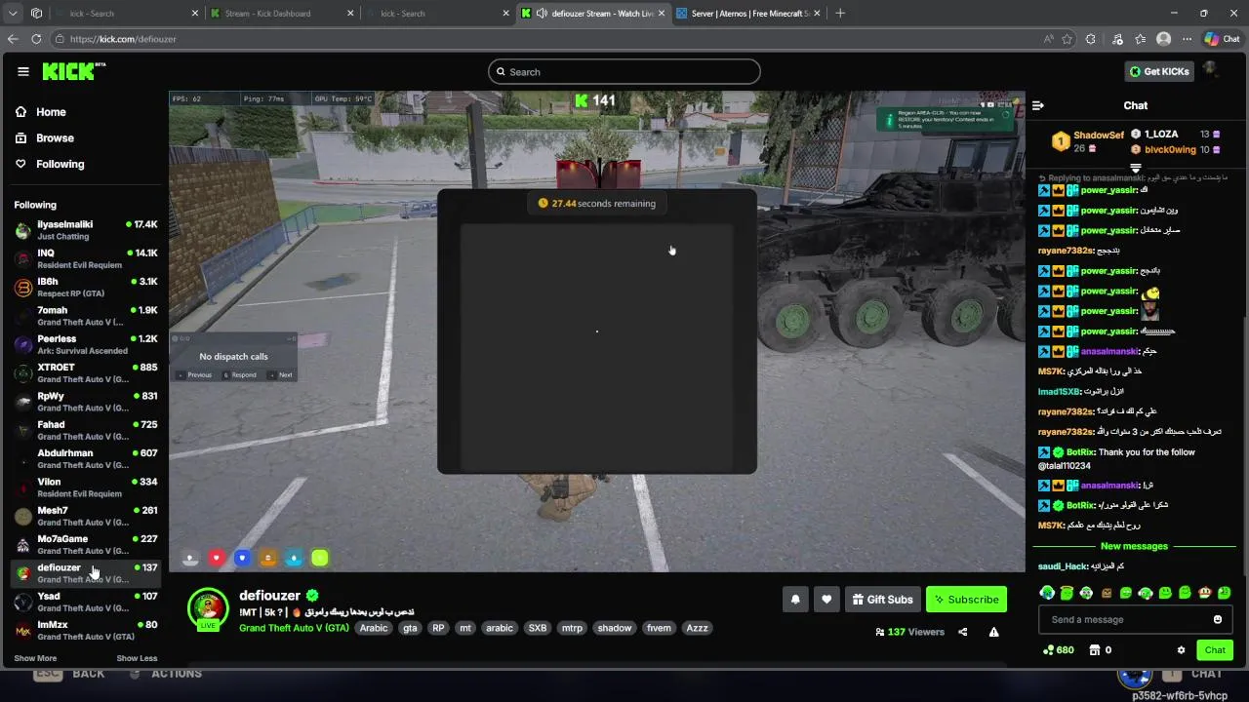The width and height of the screenshot is (1249, 702).
Task: Open the hamburger sidebar menu
Action: [23, 71]
